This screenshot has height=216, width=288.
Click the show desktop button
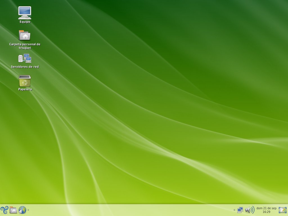(282, 210)
